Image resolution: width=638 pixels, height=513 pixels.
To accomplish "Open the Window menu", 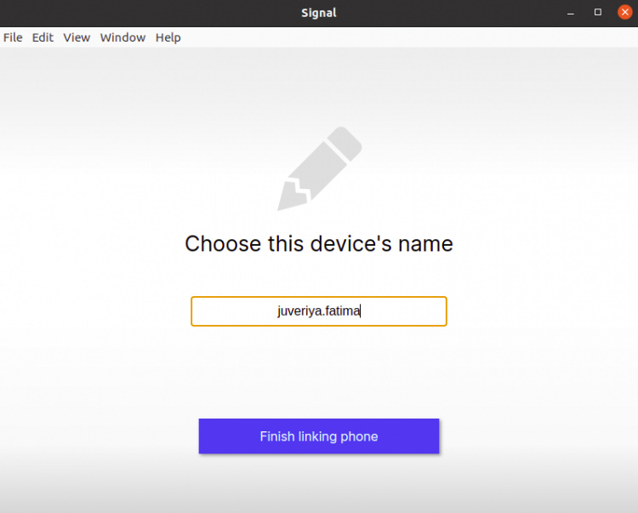I will coord(122,37).
